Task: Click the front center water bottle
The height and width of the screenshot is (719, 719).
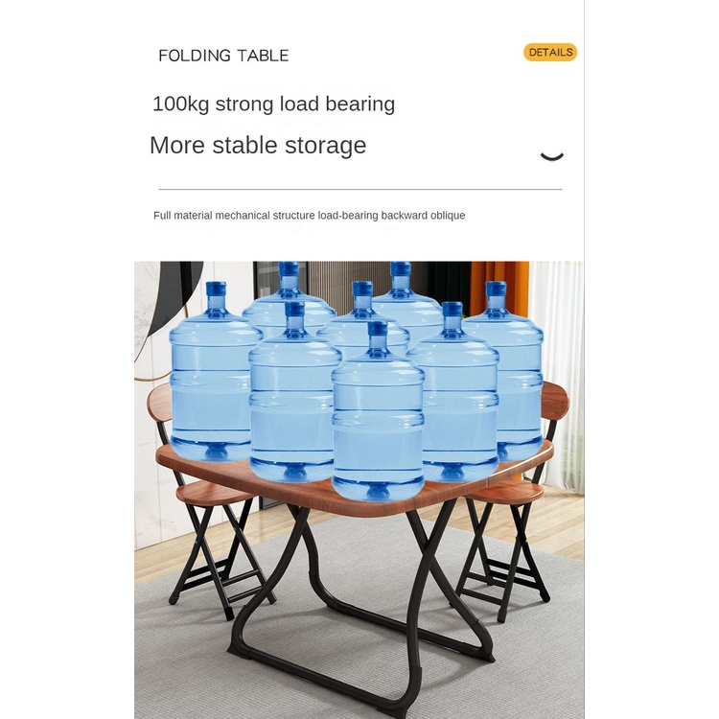Action: (x=378, y=411)
